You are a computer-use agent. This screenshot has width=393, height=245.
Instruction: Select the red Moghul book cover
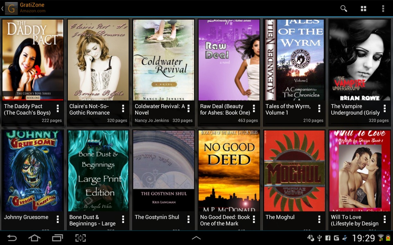tap(294, 171)
